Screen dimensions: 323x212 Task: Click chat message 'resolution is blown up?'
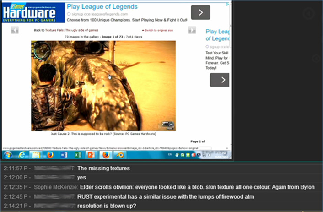[x=107, y=206]
